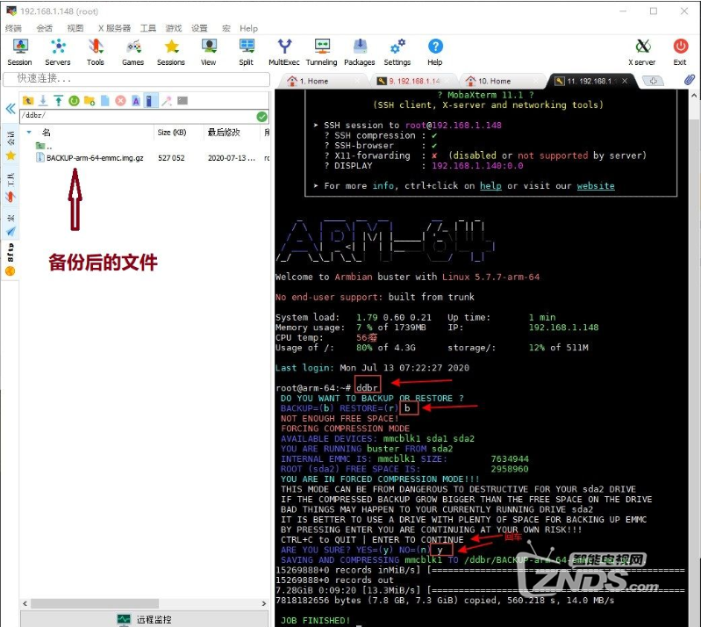
Task: Add a new terminal tab
Action: click(653, 81)
